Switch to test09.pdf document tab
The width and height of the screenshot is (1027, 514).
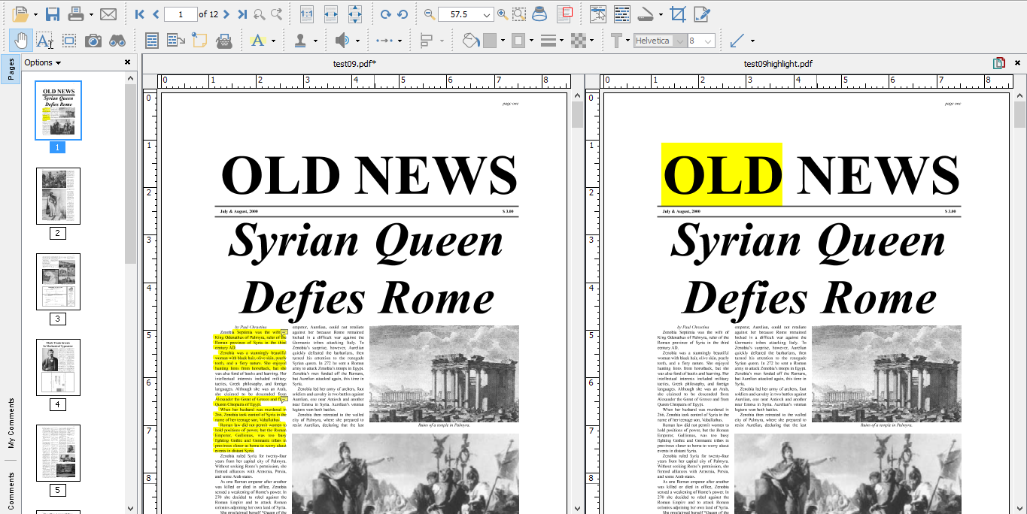354,63
